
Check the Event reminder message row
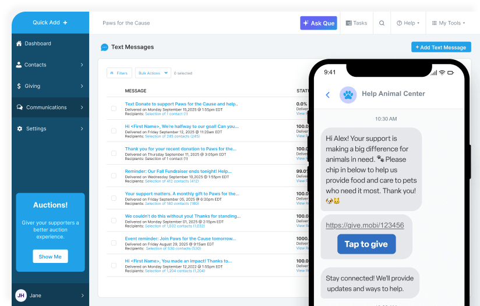pos(114,243)
